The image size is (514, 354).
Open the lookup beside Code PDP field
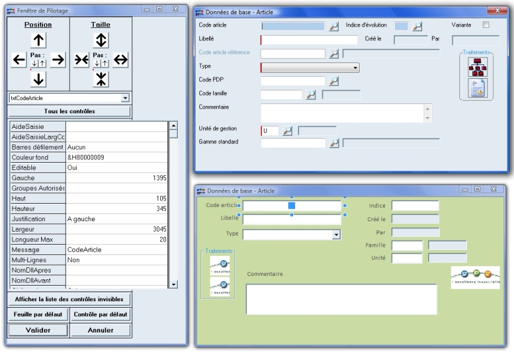pos(334,81)
